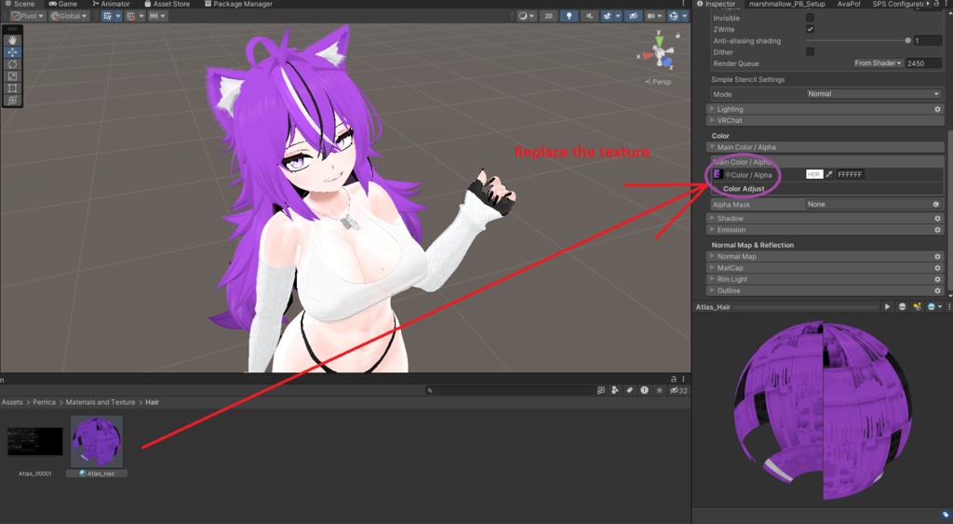Open Alpha Mask gear settings
953x524 pixels.
point(936,204)
